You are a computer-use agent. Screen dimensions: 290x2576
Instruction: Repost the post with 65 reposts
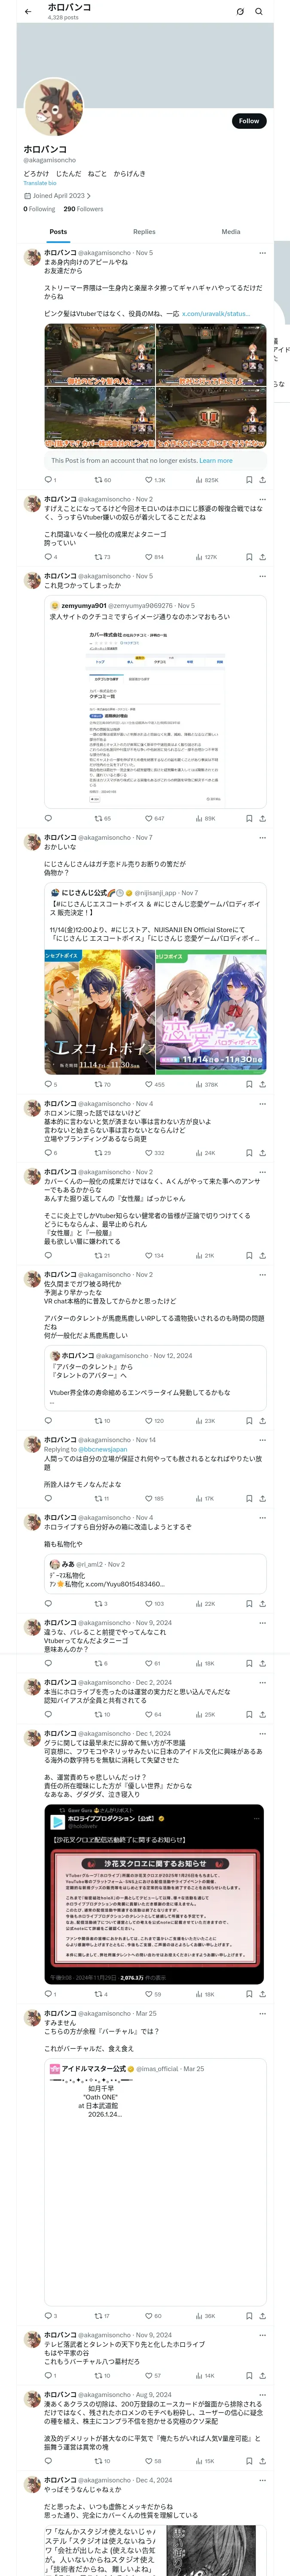click(97, 818)
